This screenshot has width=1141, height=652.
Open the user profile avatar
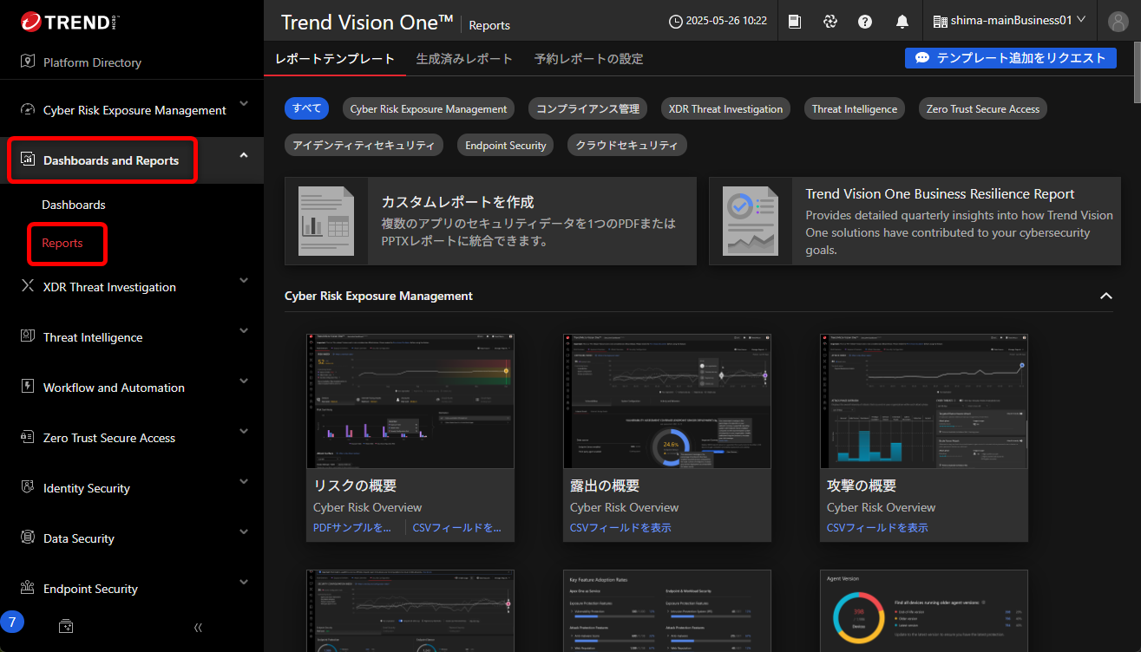[x=1118, y=22]
